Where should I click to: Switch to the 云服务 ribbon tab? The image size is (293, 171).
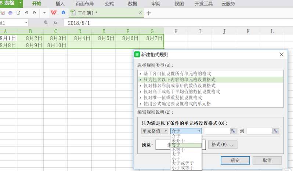[x=228, y=4]
